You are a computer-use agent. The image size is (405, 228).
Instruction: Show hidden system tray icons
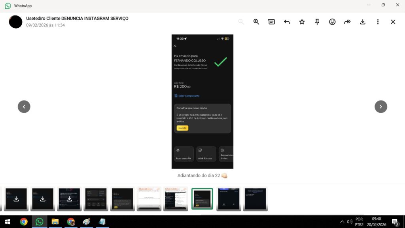coord(341,222)
